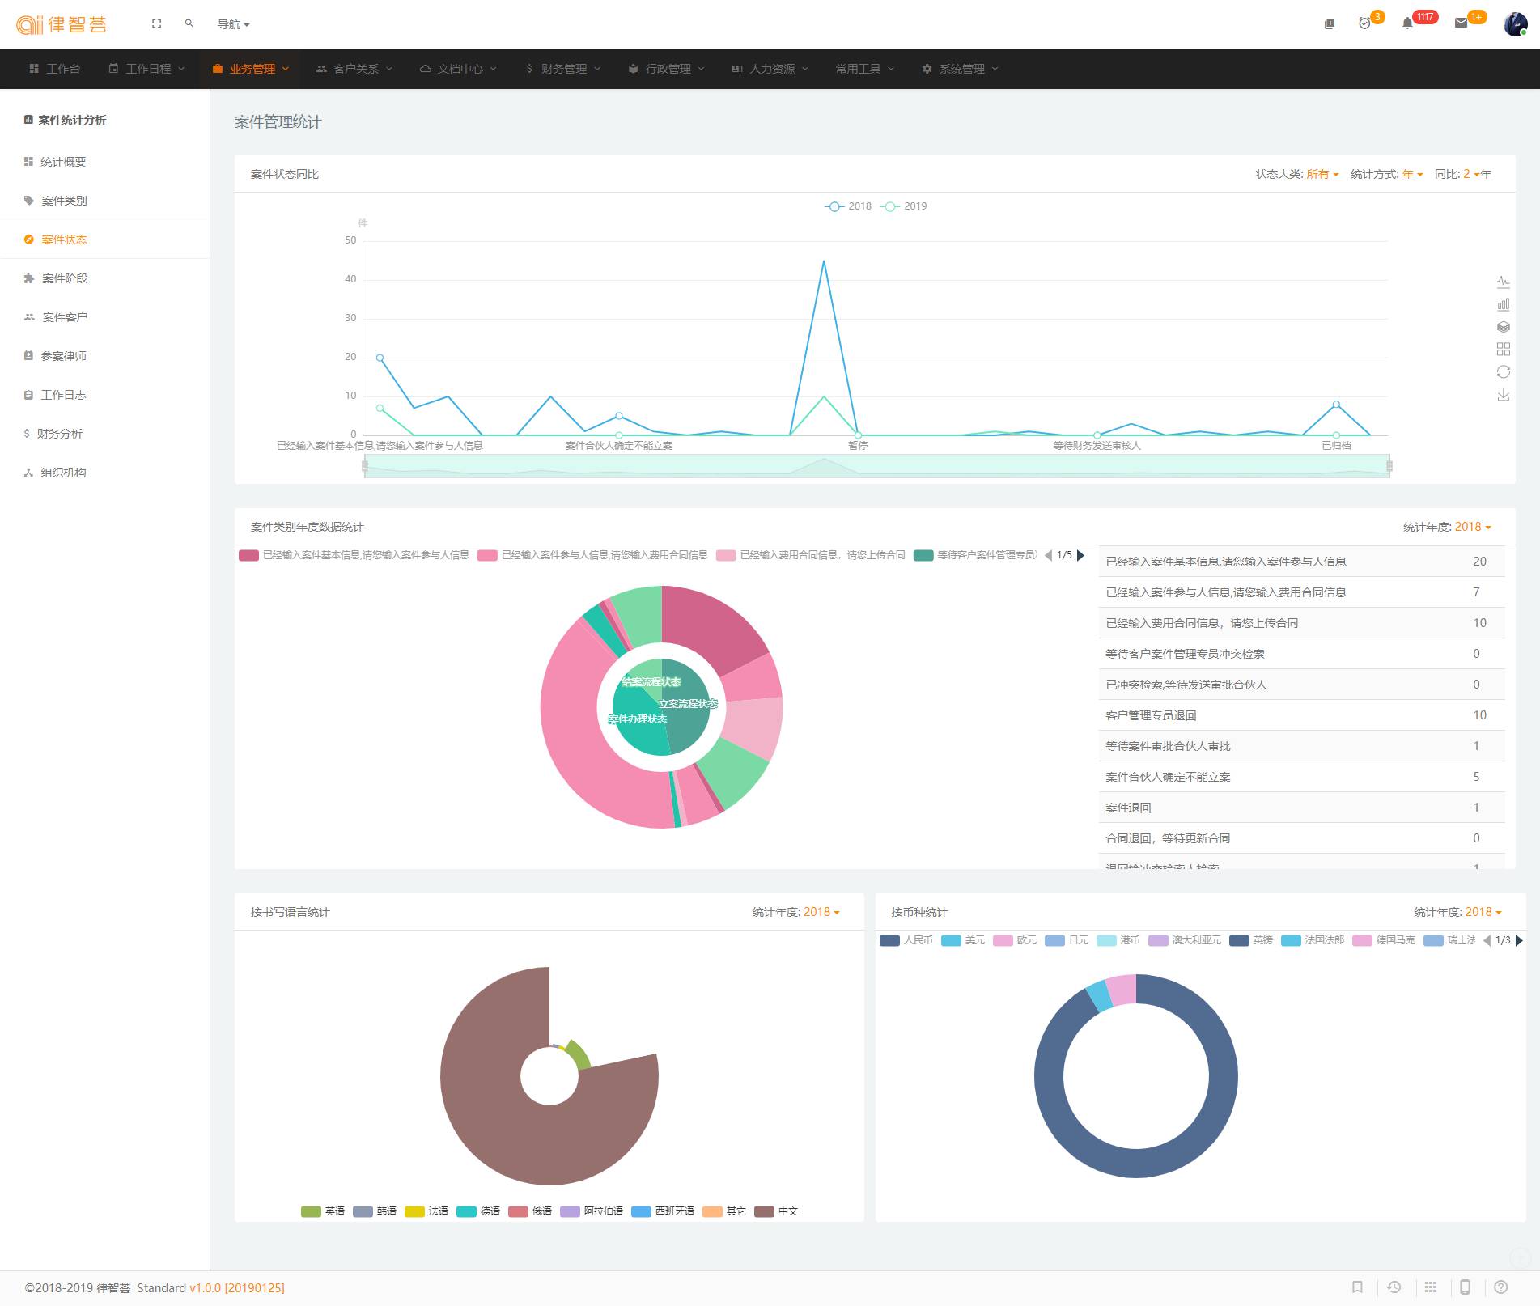Open 统计年度 dropdown in 按币种统计 panel
Image resolution: width=1540 pixels, height=1306 pixels.
pyautogui.click(x=1483, y=912)
